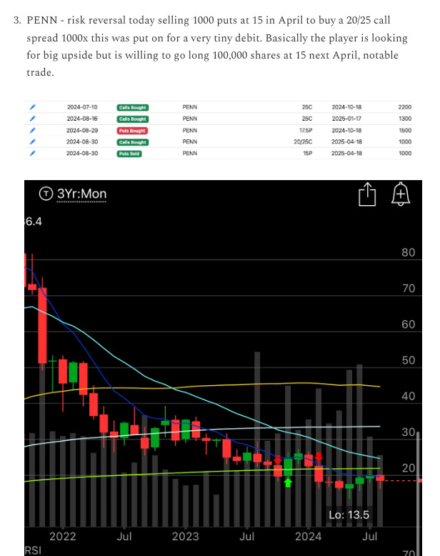
Task: Click the circled T icon beside 3Yr:Mon
Action: coord(46,194)
